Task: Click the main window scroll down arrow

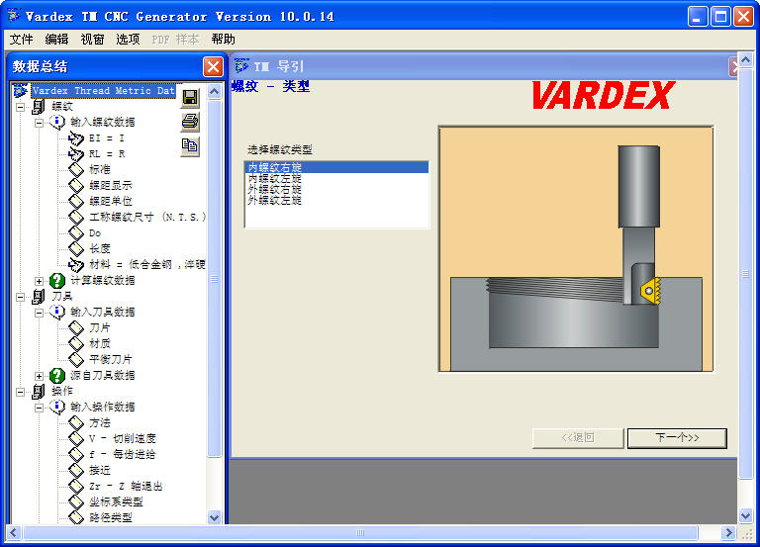Action: point(745,516)
